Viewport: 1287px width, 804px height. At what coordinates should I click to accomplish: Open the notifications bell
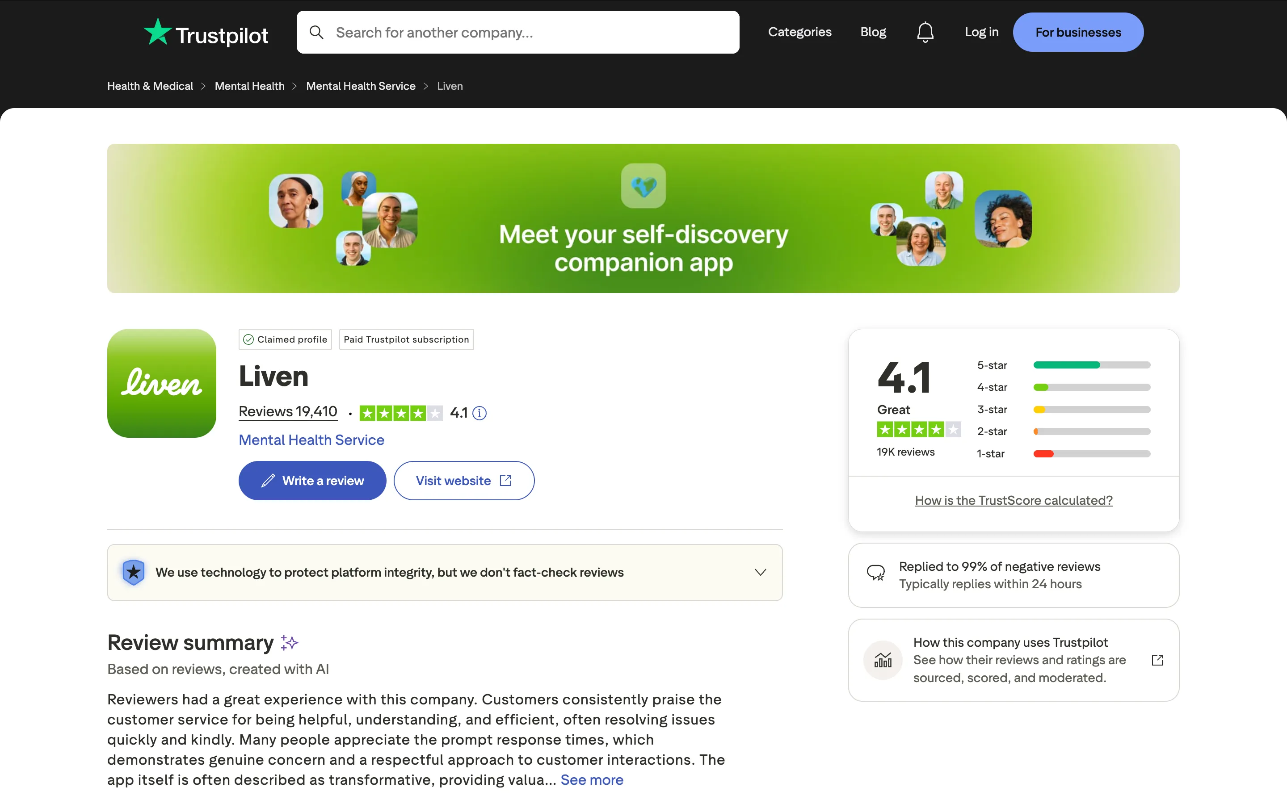point(925,32)
